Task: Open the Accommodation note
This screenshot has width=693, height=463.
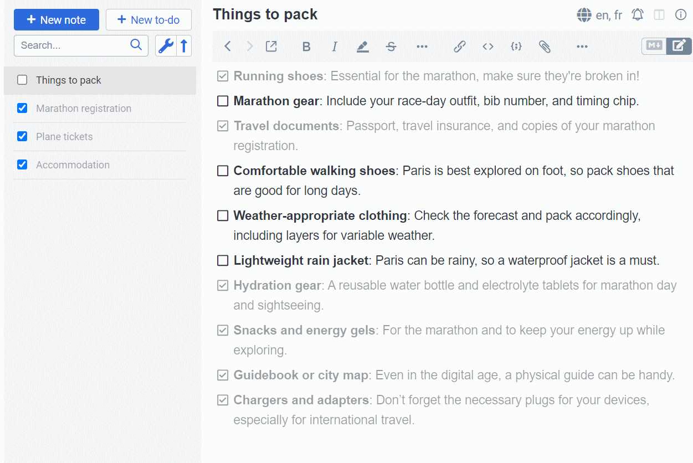Action: click(x=73, y=165)
